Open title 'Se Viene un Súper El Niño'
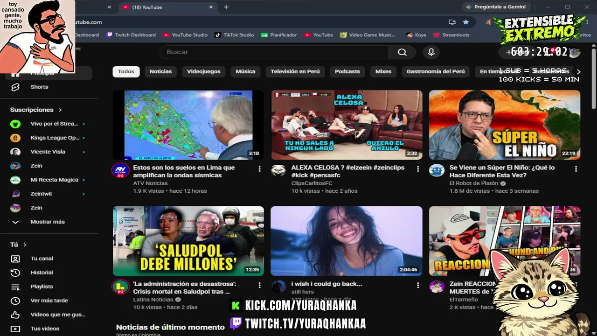This screenshot has height=336, width=597. pos(502,171)
